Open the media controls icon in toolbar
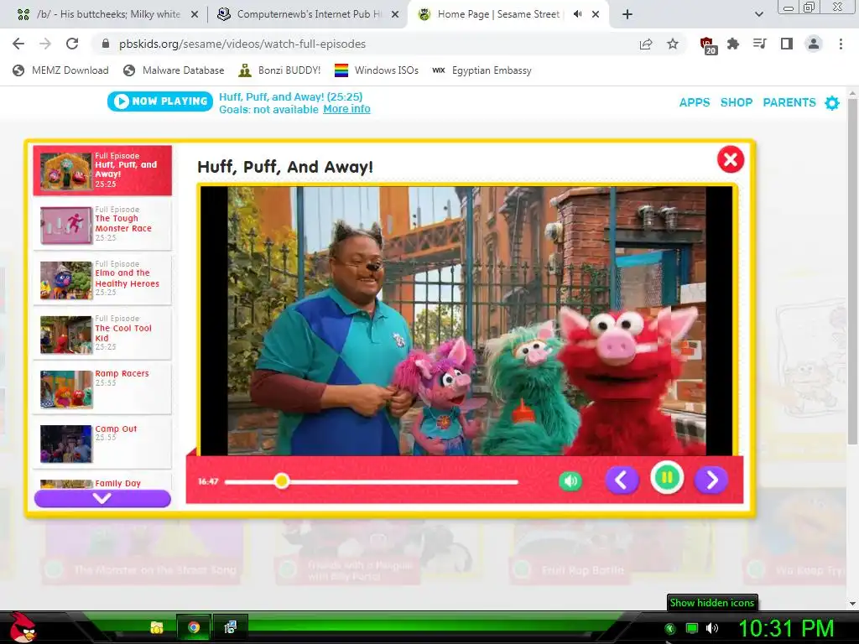Viewport: 859px width, 644px height. (759, 44)
